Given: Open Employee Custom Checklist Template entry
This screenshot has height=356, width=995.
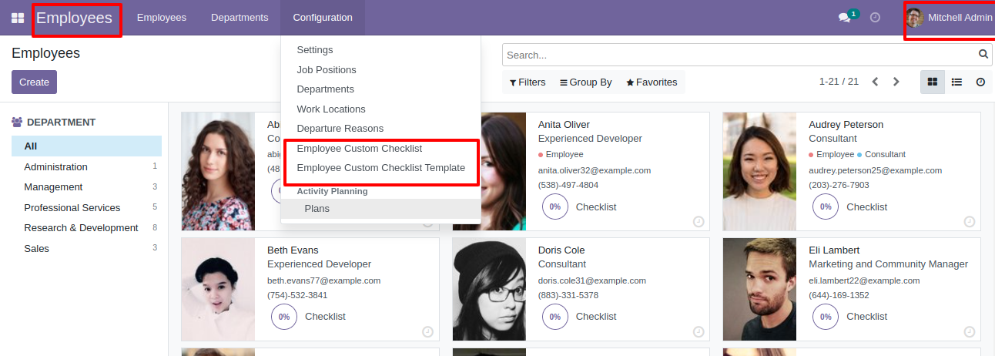Looking at the screenshot, I should pyautogui.click(x=380, y=168).
